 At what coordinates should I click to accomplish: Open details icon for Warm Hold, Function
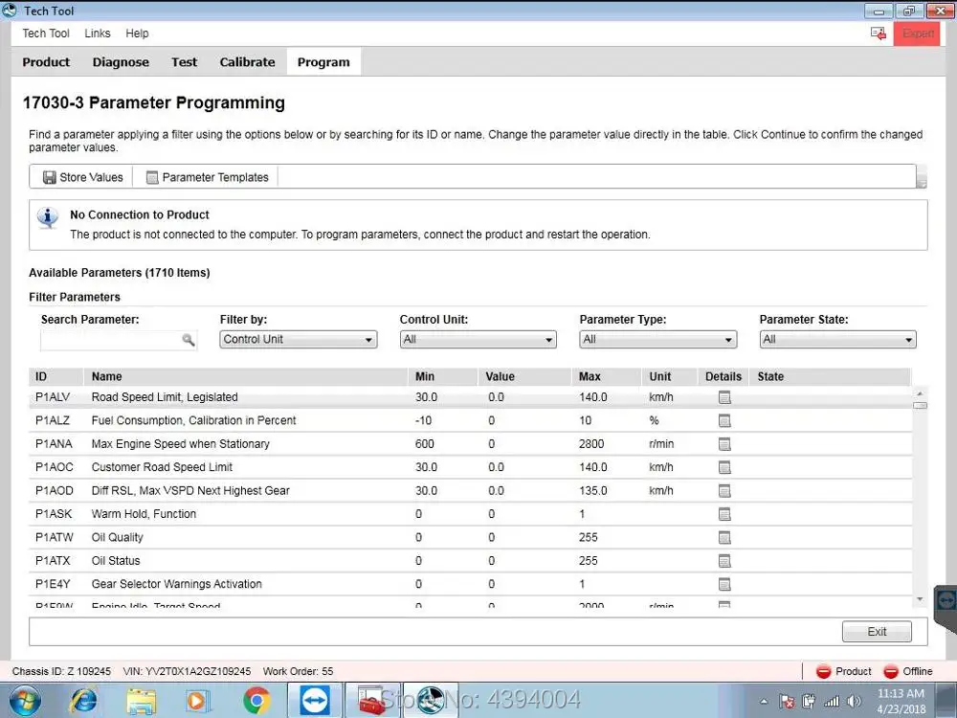pos(724,514)
